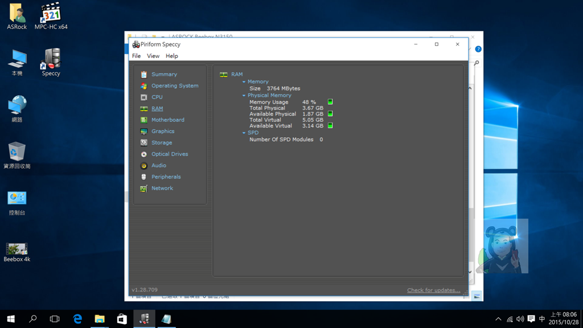Screen dimensions: 583x328
Task: Click the Check for updates link
Action: tap(433, 290)
